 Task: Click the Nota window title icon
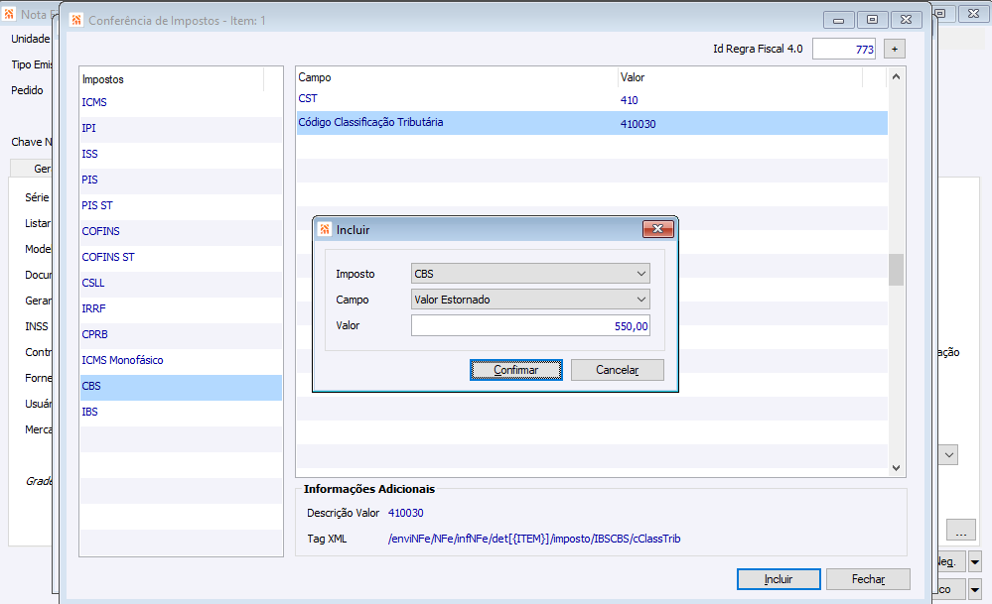(9, 14)
